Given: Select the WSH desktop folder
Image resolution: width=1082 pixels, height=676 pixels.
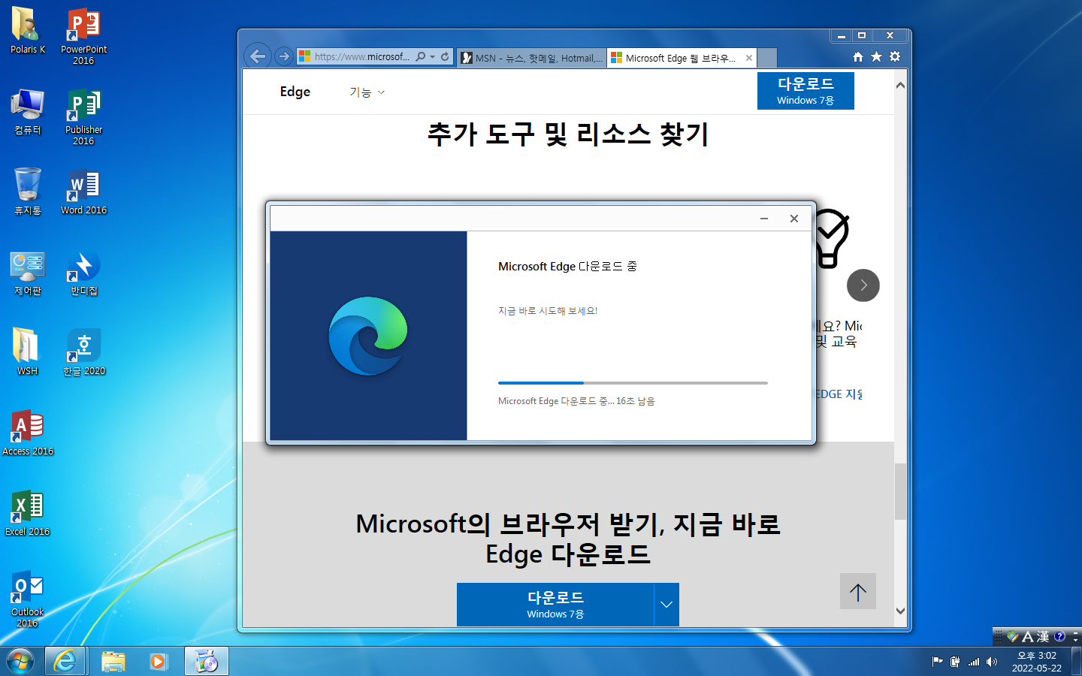Looking at the screenshot, I should point(27,352).
